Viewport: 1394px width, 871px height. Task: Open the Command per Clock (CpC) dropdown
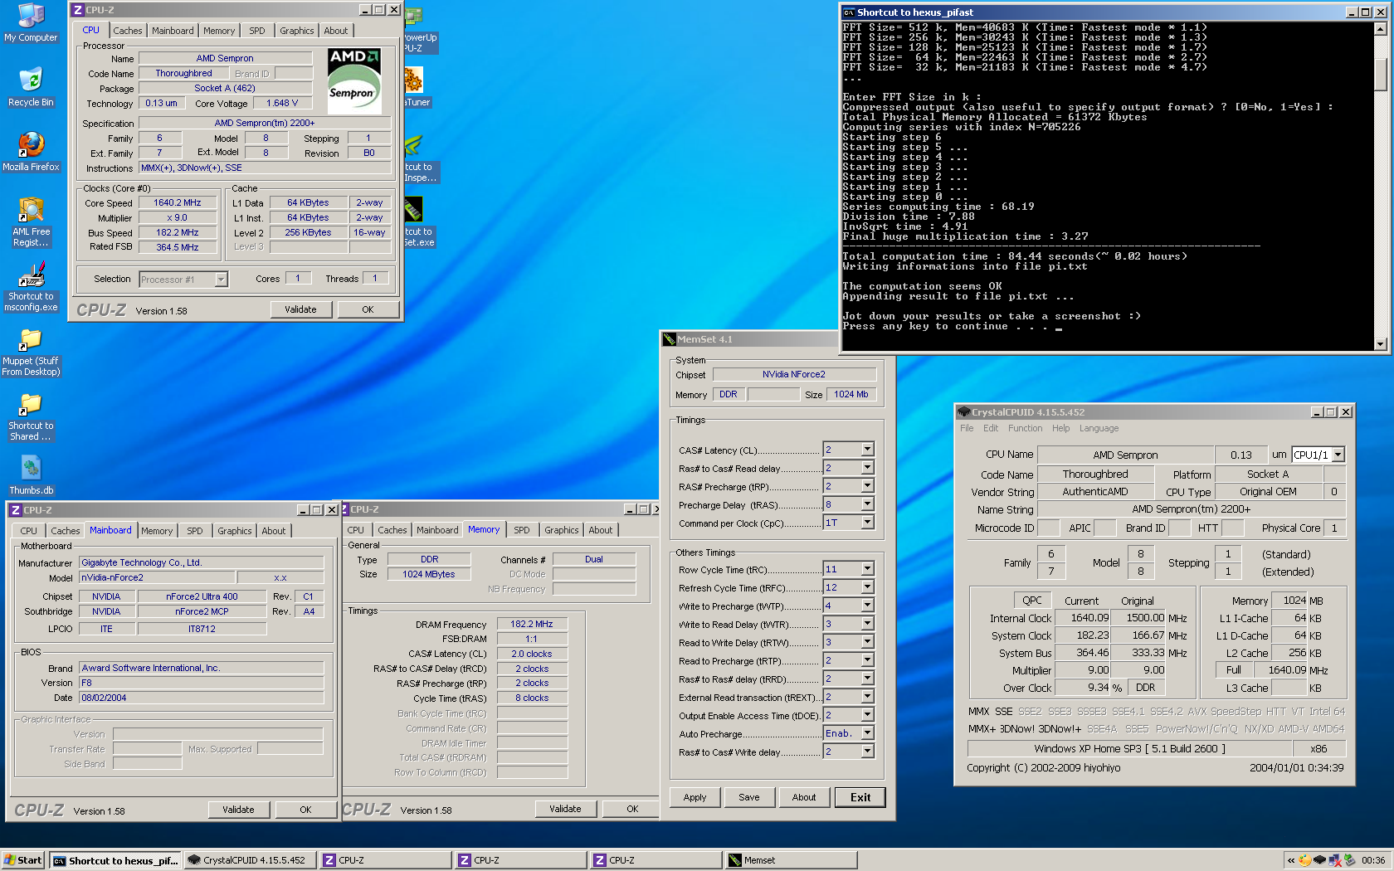867,523
